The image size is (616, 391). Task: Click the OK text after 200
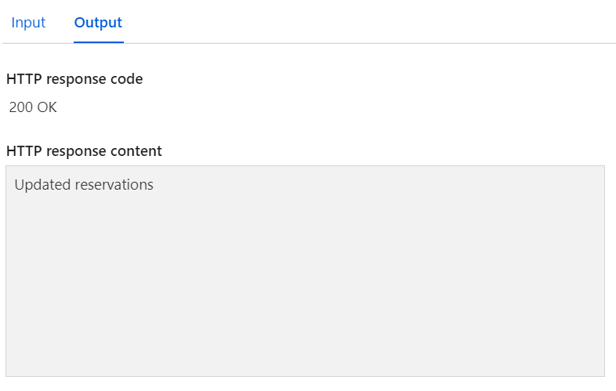coord(47,108)
